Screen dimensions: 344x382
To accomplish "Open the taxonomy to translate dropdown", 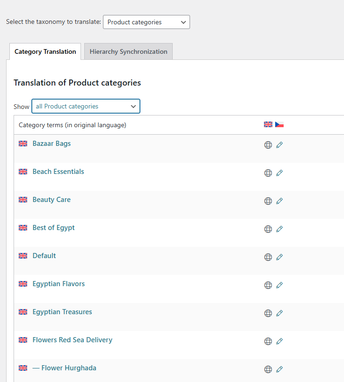I will 146,22.
